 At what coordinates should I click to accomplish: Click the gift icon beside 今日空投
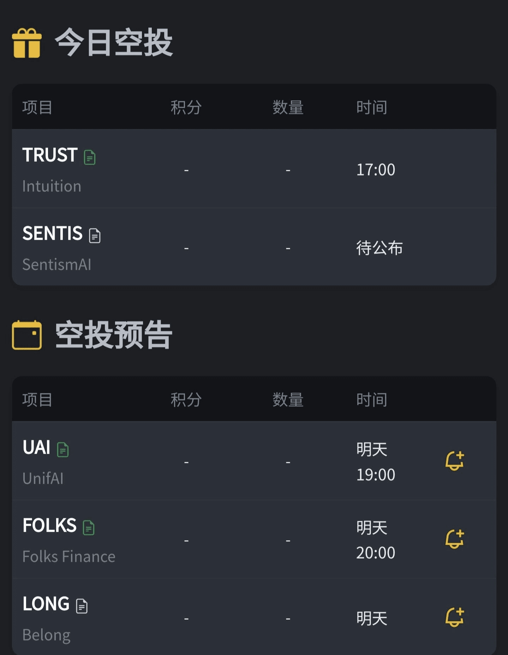point(27,43)
